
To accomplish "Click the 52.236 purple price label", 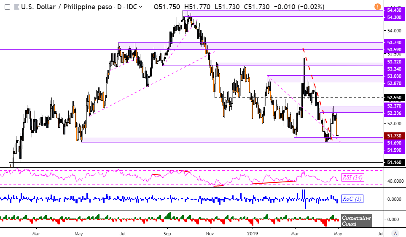I will [394, 113].
